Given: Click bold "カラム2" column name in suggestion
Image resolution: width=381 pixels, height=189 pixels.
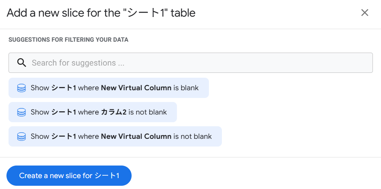Looking at the screenshot, I should (114, 112).
